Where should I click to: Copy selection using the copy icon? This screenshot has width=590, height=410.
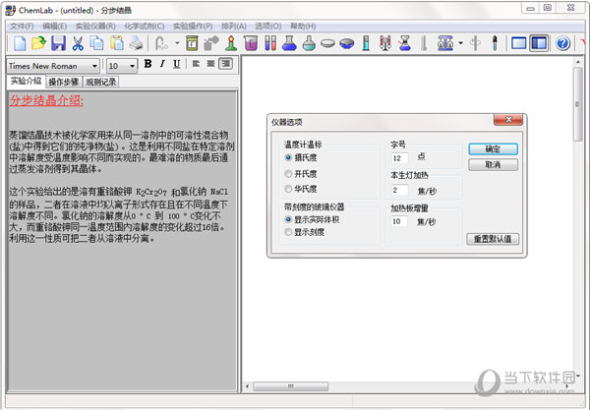pos(96,43)
